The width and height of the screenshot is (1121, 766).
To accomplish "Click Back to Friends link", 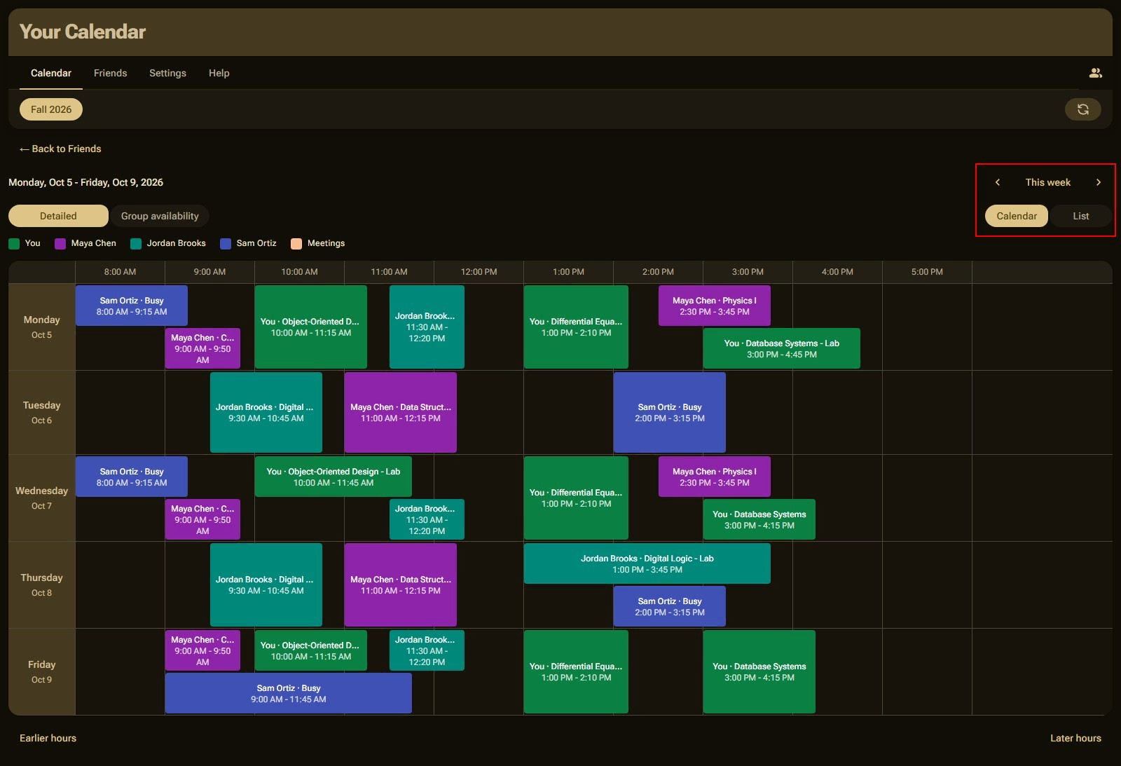I will pyautogui.click(x=60, y=149).
